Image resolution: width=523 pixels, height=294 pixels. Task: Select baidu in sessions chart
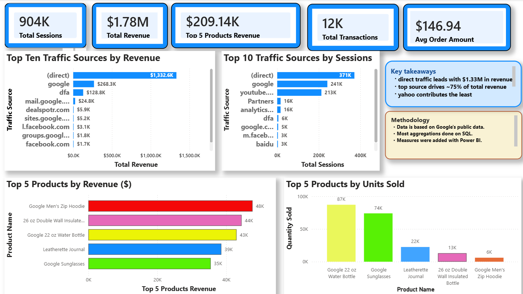point(264,144)
